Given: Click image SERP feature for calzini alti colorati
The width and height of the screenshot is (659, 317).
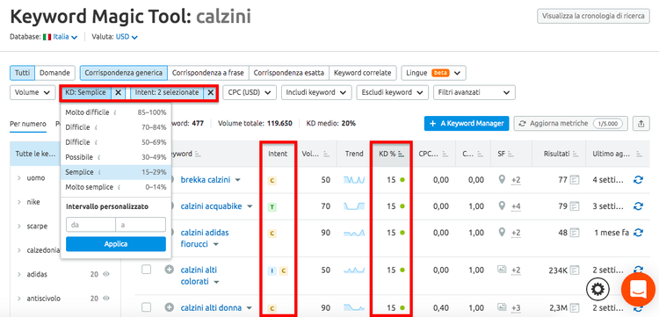Looking at the screenshot, I should [502, 269].
